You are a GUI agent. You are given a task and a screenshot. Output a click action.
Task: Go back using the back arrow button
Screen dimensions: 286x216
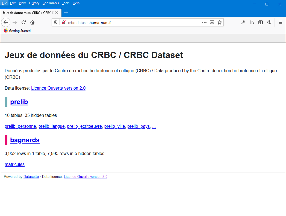pos(6,22)
